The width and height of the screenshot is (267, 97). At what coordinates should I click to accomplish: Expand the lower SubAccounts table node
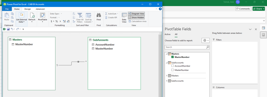pyautogui.click(x=167, y=81)
